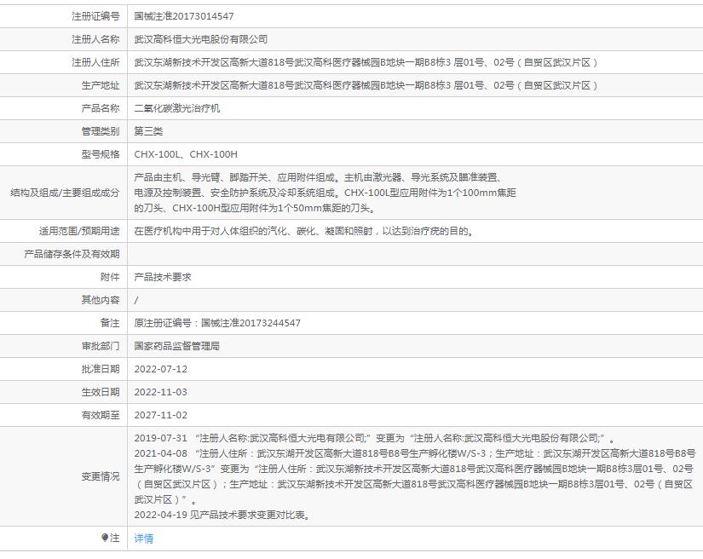The width and height of the screenshot is (703, 559).
Task: Select expiry date 2027-11-02
Action: 160,415
